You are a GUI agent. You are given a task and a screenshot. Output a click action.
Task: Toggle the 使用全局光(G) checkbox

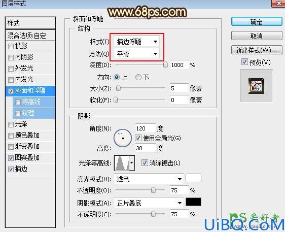coord(138,138)
